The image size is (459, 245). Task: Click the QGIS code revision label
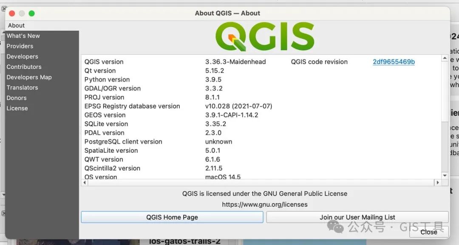[319, 62]
